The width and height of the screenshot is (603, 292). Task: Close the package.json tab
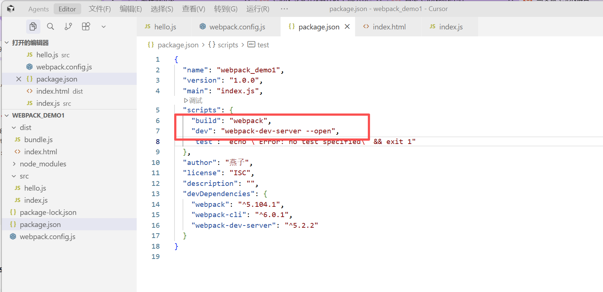click(x=347, y=27)
